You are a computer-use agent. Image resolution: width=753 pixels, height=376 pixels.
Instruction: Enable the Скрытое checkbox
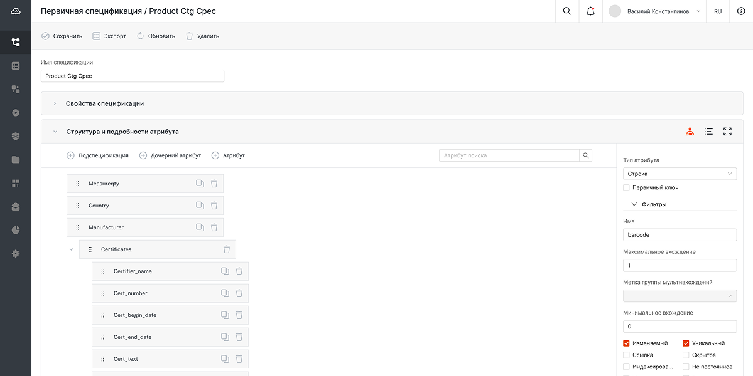point(686,355)
